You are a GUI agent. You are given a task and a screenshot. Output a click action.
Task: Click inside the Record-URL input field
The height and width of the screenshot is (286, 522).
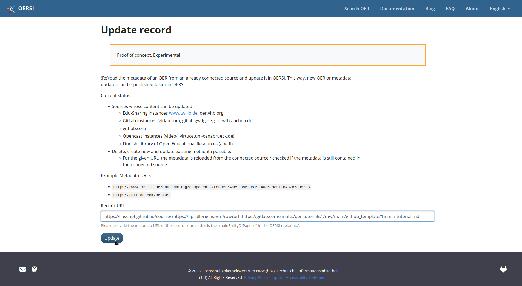coord(267,216)
